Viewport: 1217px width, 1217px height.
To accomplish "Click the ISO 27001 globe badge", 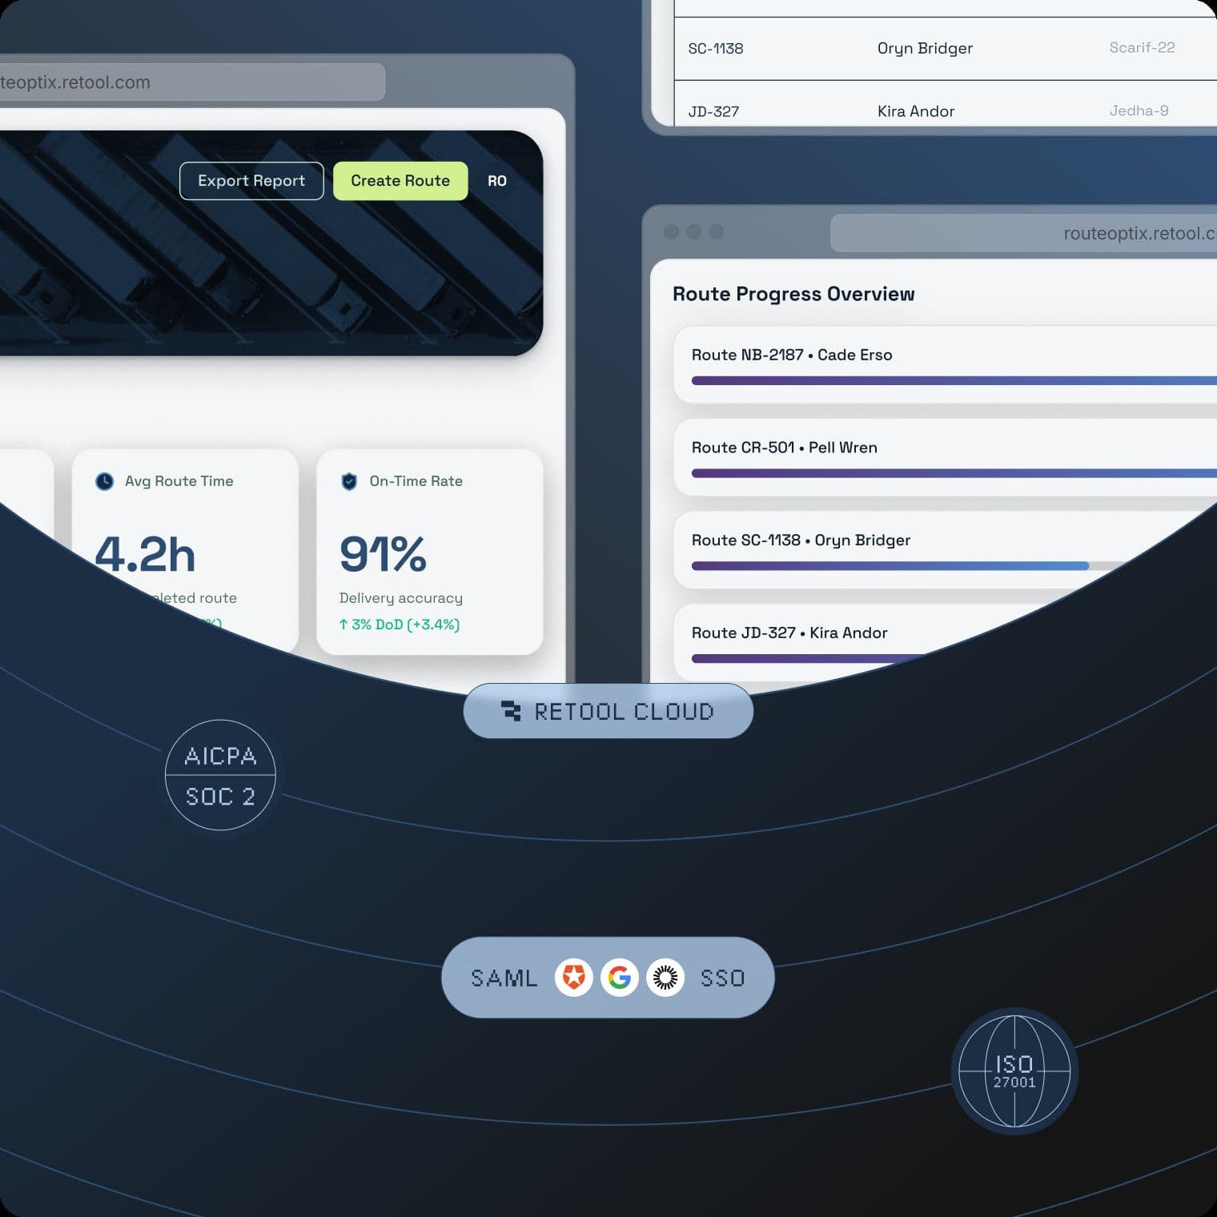I will [1014, 1071].
